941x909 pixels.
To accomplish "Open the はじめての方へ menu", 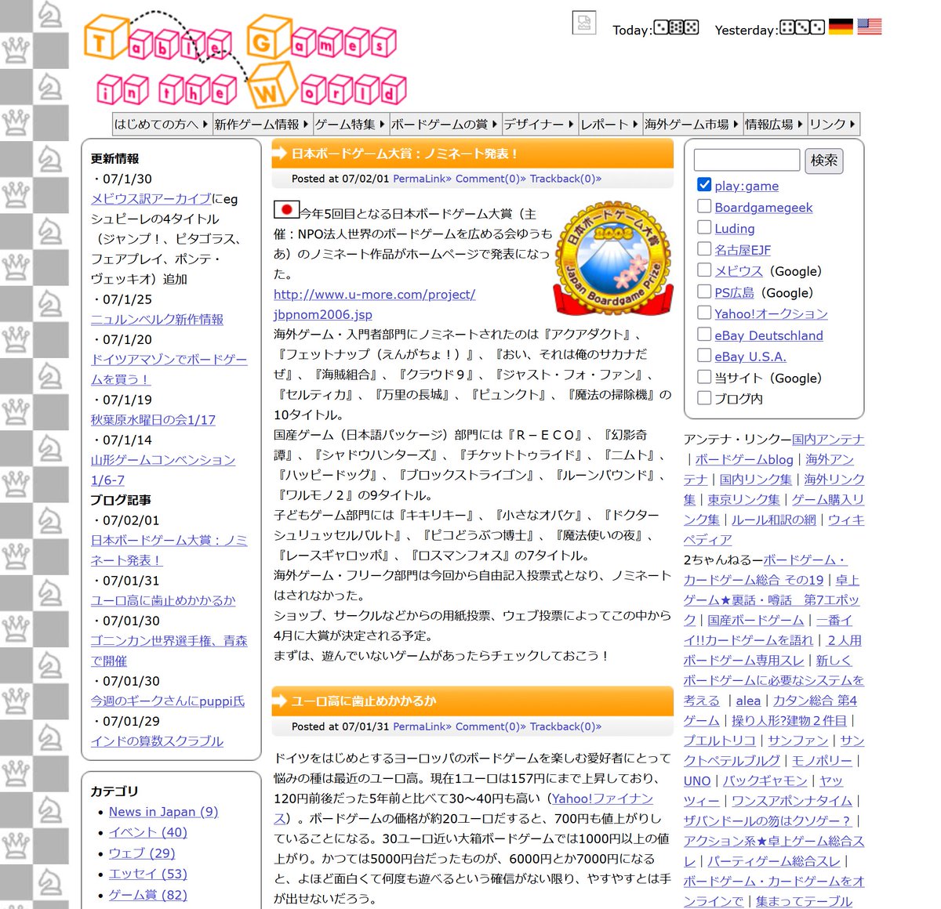I will 162,124.
